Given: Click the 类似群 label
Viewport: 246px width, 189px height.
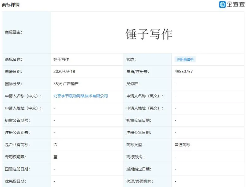Looking at the screenshot, I should tap(133, 84).
